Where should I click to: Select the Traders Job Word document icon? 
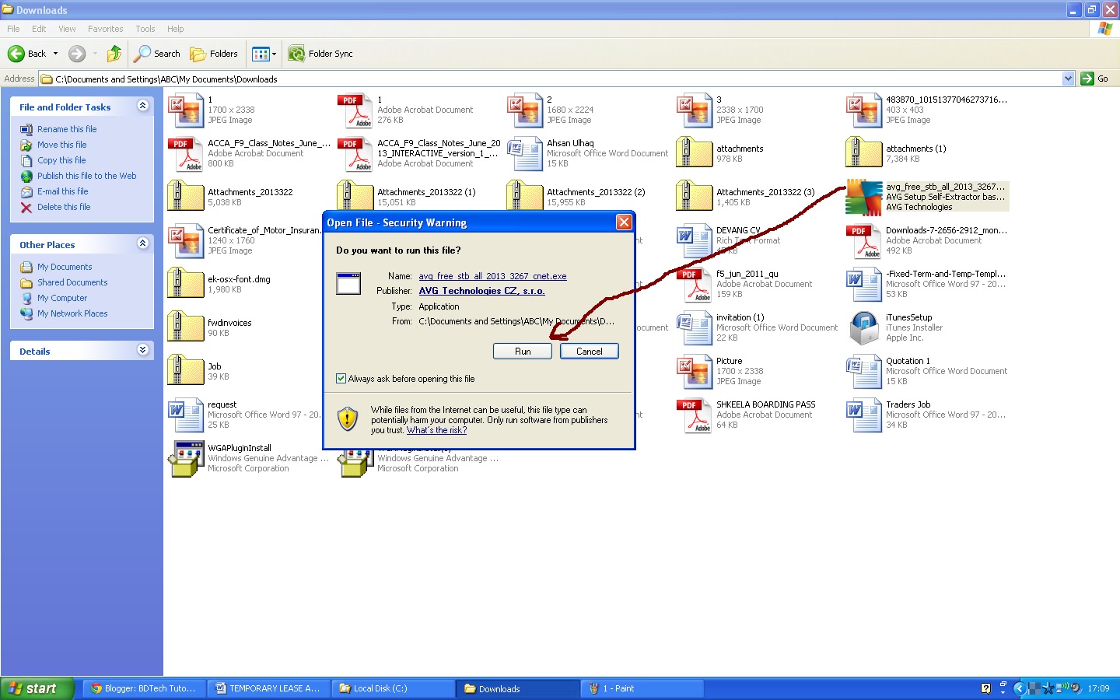(x=863, y=415)
